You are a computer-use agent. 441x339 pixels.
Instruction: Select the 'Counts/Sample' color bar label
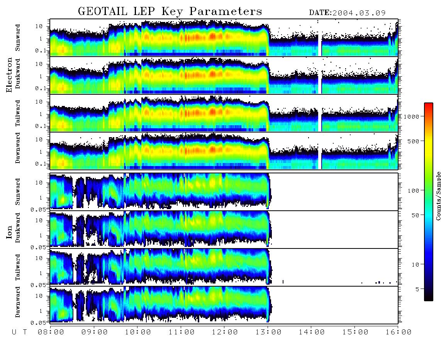click(438, 196)
